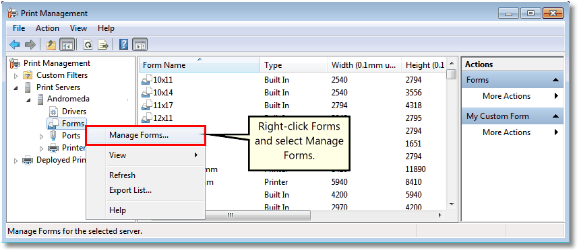Click the Custom Filters folder icon
579x252 pixels.
coord(28,75)
